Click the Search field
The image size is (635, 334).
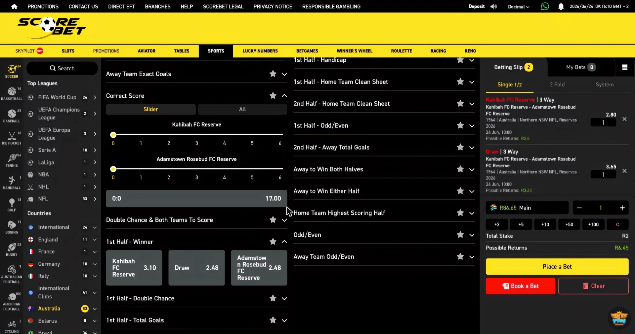(62, 68)
